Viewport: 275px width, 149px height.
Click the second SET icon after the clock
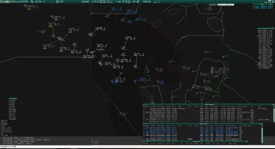point(104,2)
